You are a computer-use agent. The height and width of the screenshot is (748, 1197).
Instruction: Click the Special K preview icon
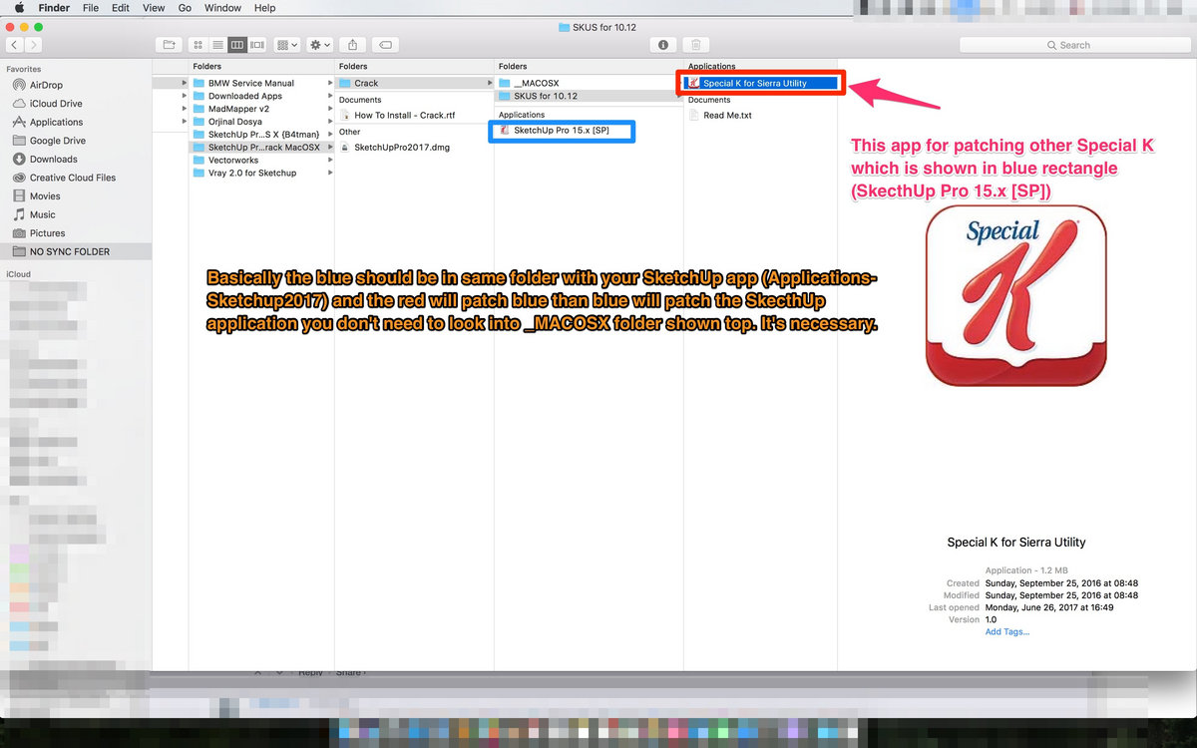(x=1015, y=294)
